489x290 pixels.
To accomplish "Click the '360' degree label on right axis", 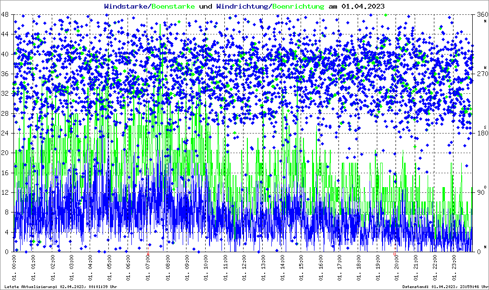I will point(482,14).
